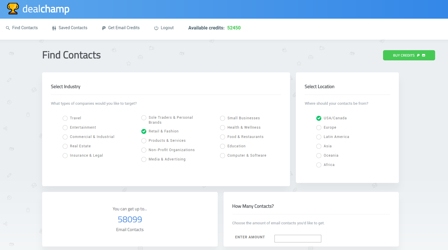
Task: Open the Get Email Credits menu item
Action: click(x=121, y=28)
